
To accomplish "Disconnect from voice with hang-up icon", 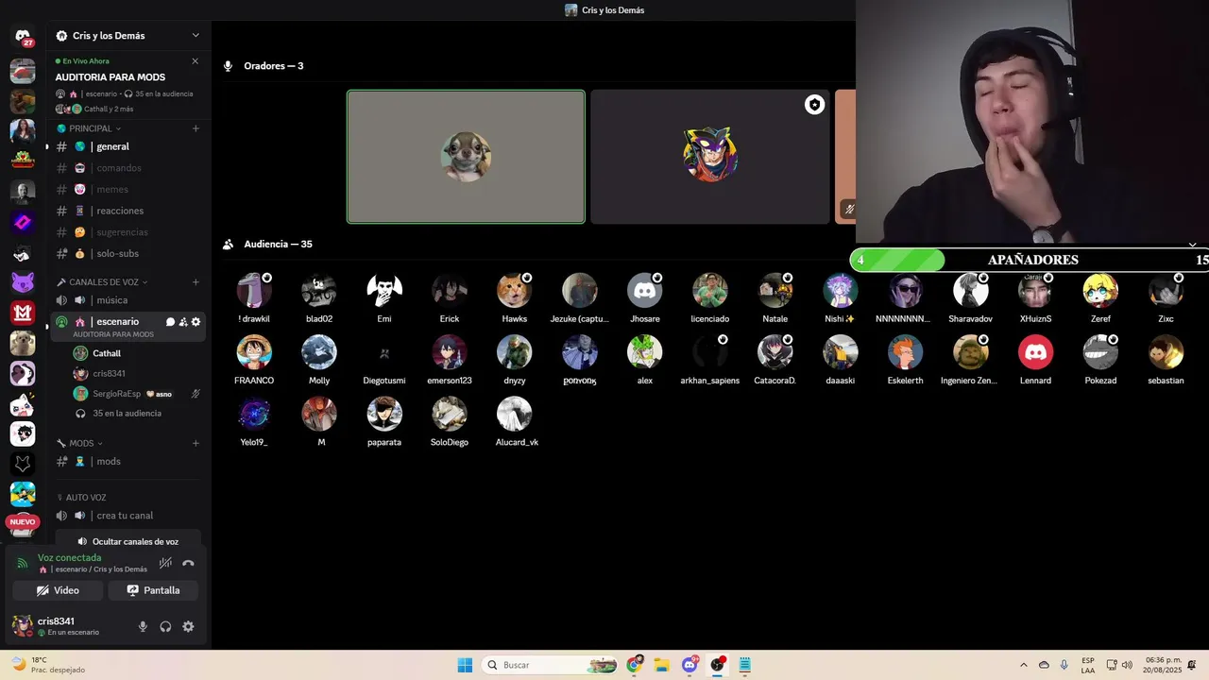I will [188, 563].
